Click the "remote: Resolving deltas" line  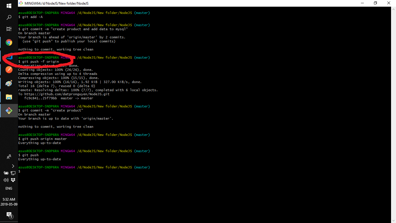tap(88, 90)
